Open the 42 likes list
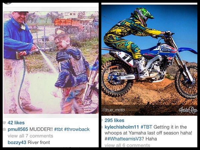This screenshot has width=200, height=150. click(x=16, y=123)
